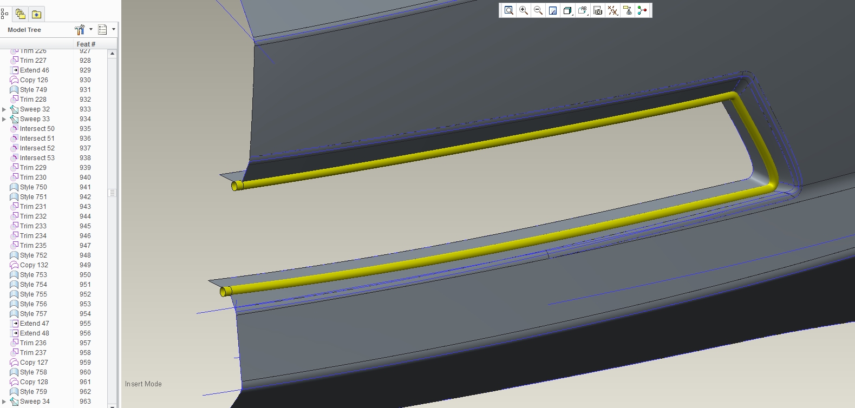Viewport: 855px width, 408px height.
Task: Open the Model Tree Show list icon
Action: [102, 30]
